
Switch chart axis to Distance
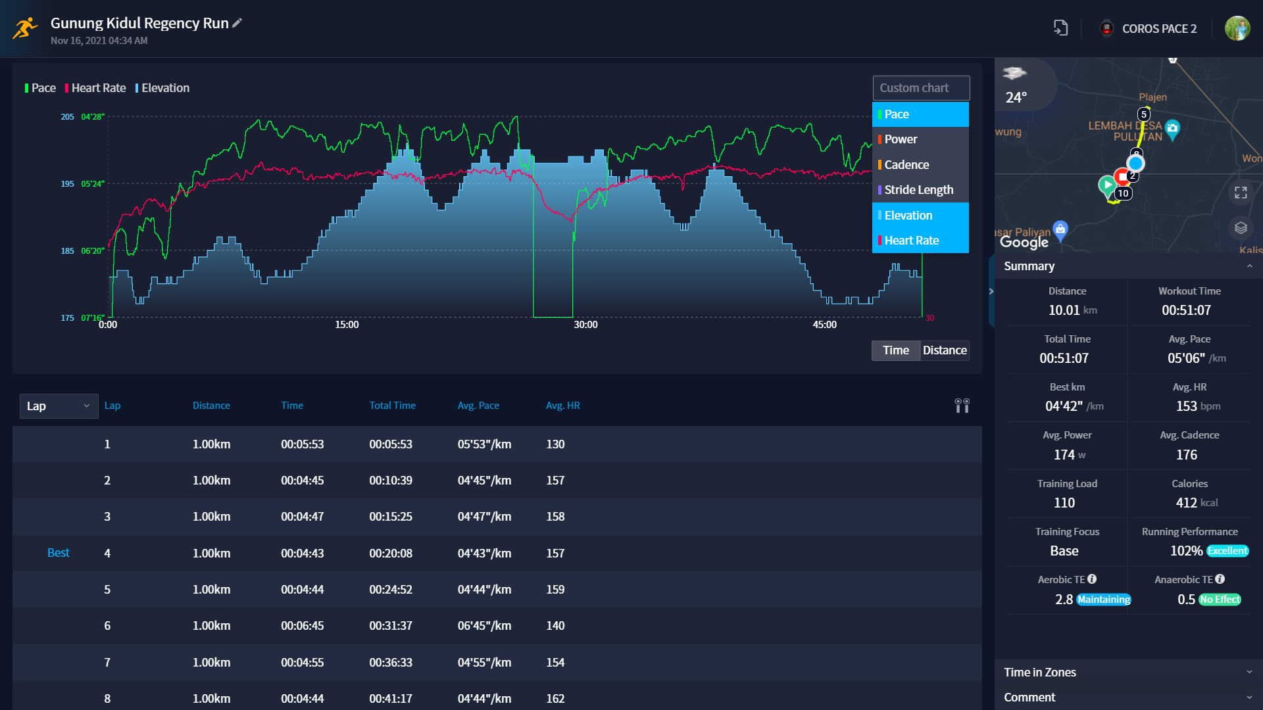945,350
